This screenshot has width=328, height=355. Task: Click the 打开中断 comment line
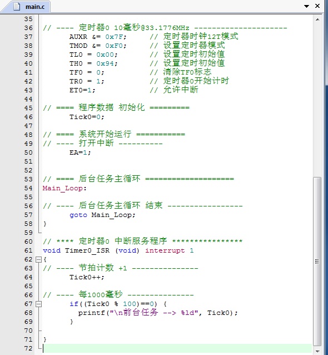click(103, 144)
